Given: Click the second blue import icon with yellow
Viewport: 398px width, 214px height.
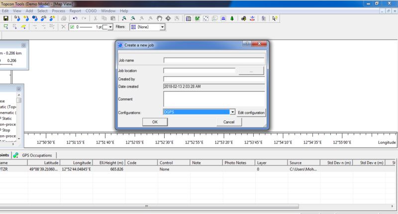Looking at the screenshot, I should (26, 18).
